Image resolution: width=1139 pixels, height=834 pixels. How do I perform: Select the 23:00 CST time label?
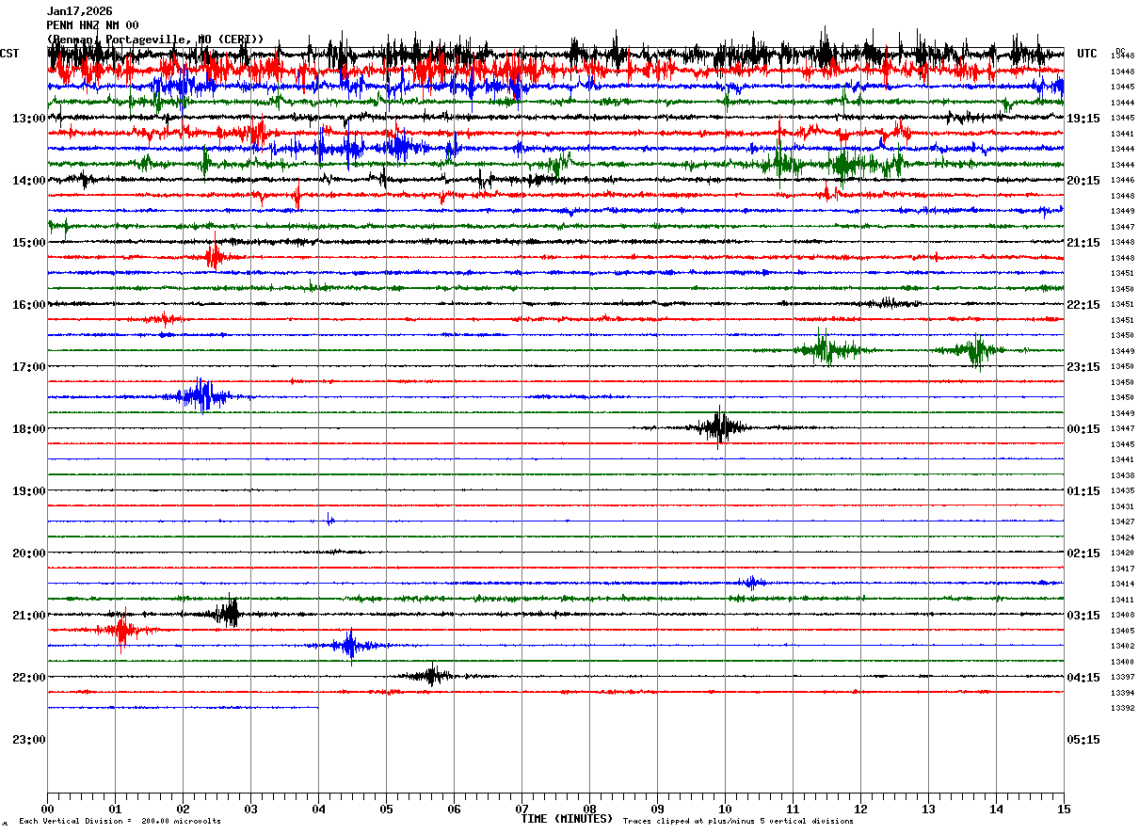tap(29, 740)
